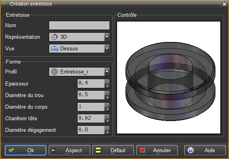Click the Epaisseur value field

tap(91, 83)
